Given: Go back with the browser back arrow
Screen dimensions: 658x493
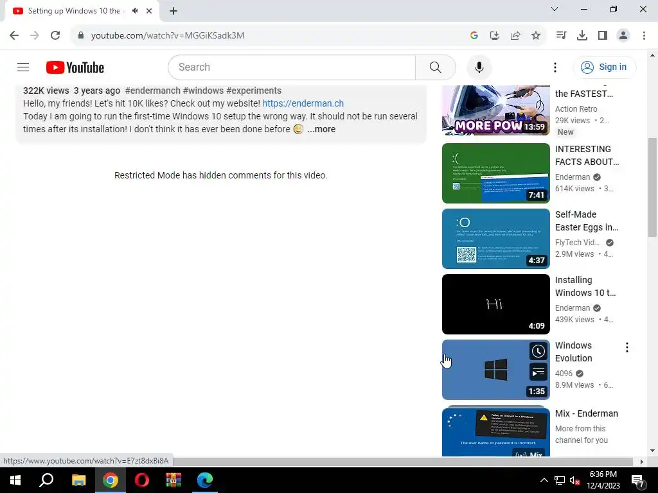Looking at the screenshot, I should (14, 35).
